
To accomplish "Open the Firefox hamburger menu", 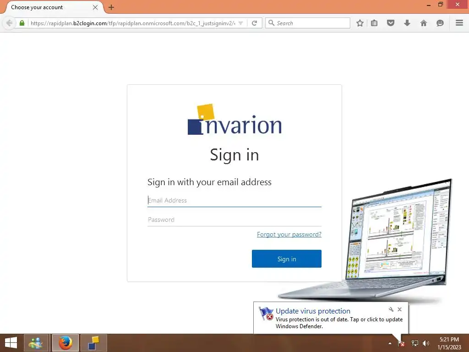I will coord(459,23).
